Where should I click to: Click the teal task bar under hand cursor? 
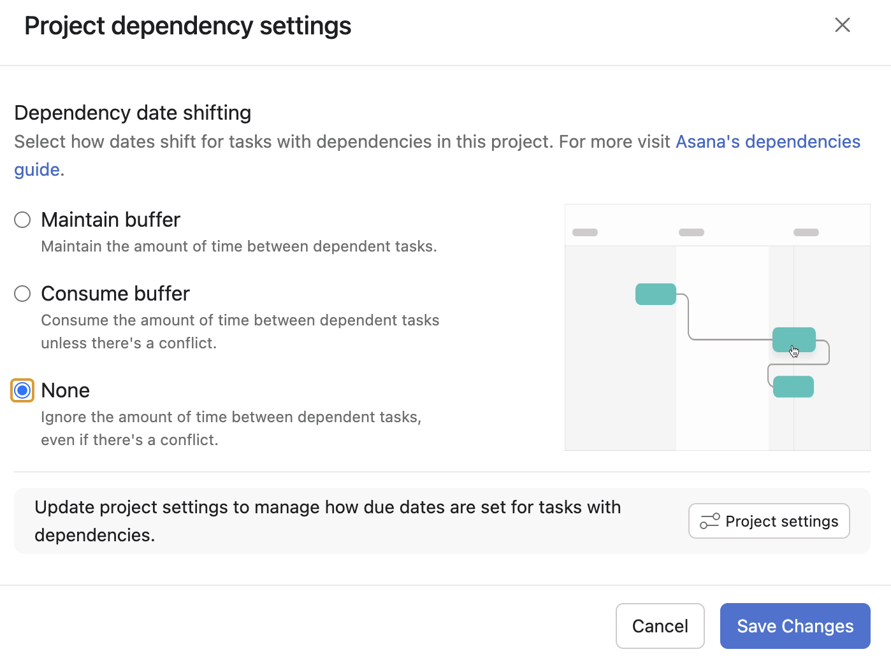click(793, 339)
